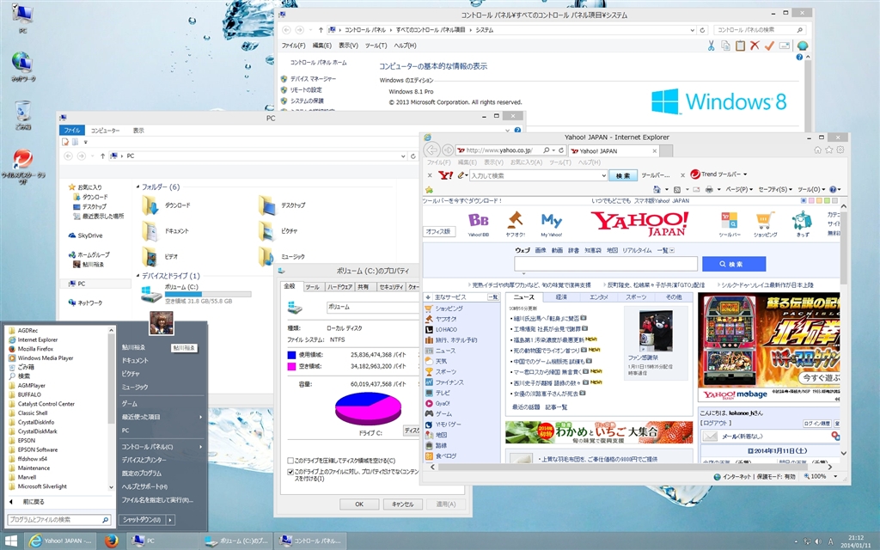Open Tools(T) menu in Control Panel window
This screenshot has height=550, width=880.
[x=376, y=46]
